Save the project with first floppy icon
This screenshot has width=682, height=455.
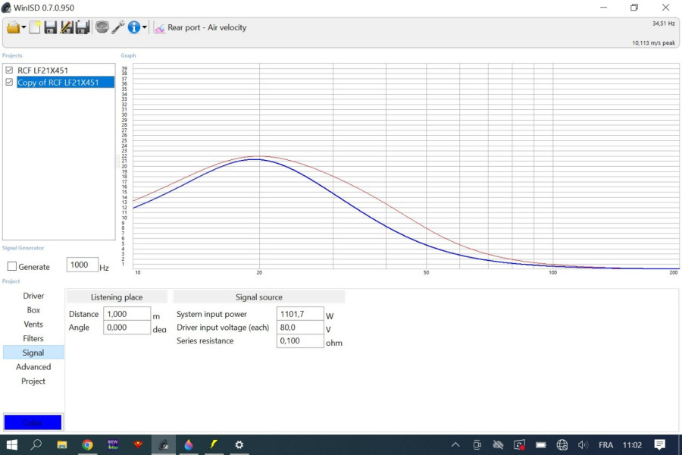pos(50,27)
